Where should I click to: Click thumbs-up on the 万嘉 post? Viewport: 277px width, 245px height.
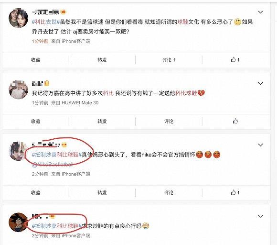pos(235,121)
